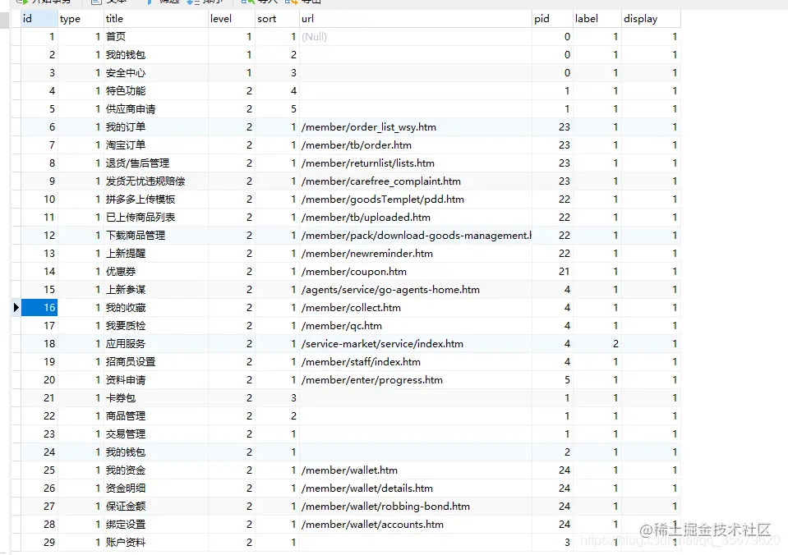Select url cell /member/carefree_complaint.htm
Image resolution: width=788 pixels, height=555 pixels.
pyautogui.click(x=416, y=181)
